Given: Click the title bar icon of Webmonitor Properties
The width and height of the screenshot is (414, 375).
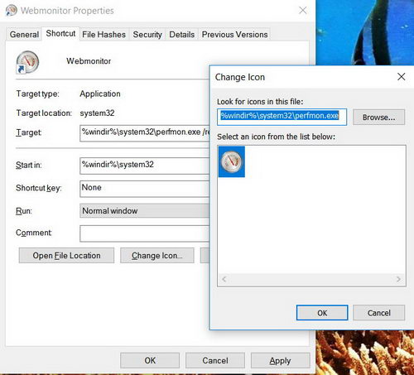Looking at the screenshot, I should pyautogui.click(x=12, y=11).
